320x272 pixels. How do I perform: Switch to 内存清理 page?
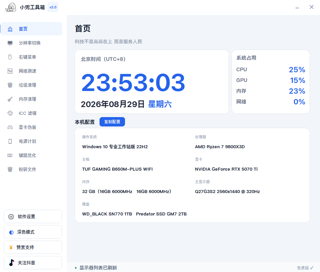(31, 99)
